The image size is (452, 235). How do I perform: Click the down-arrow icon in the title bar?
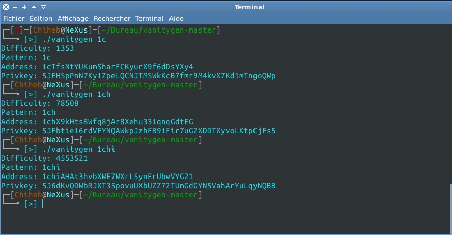[43, 7]
